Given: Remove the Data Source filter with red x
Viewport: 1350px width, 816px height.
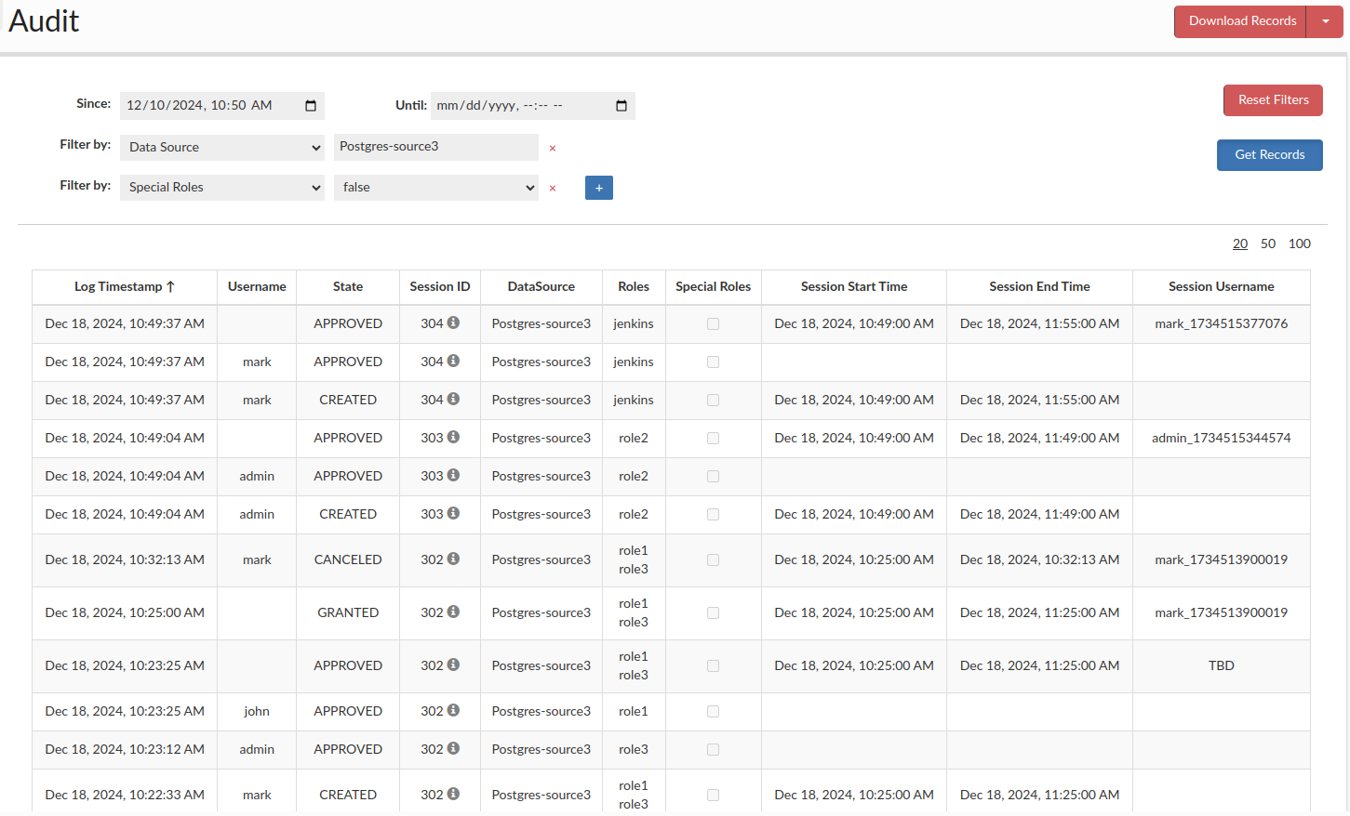Looking at the screenshot, I should point(553,149).
